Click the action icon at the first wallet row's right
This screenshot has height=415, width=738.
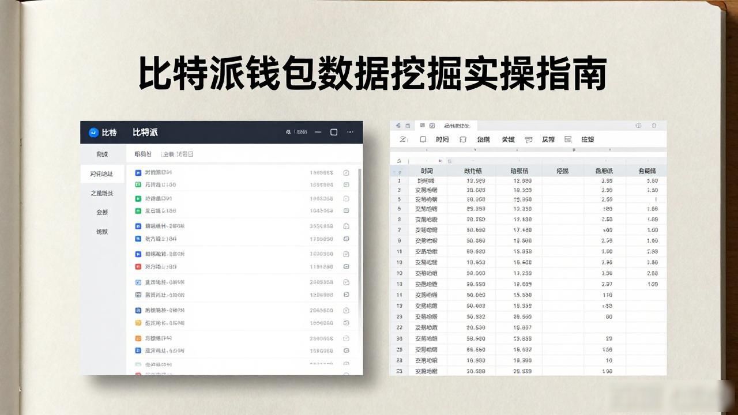pos(346,172)
